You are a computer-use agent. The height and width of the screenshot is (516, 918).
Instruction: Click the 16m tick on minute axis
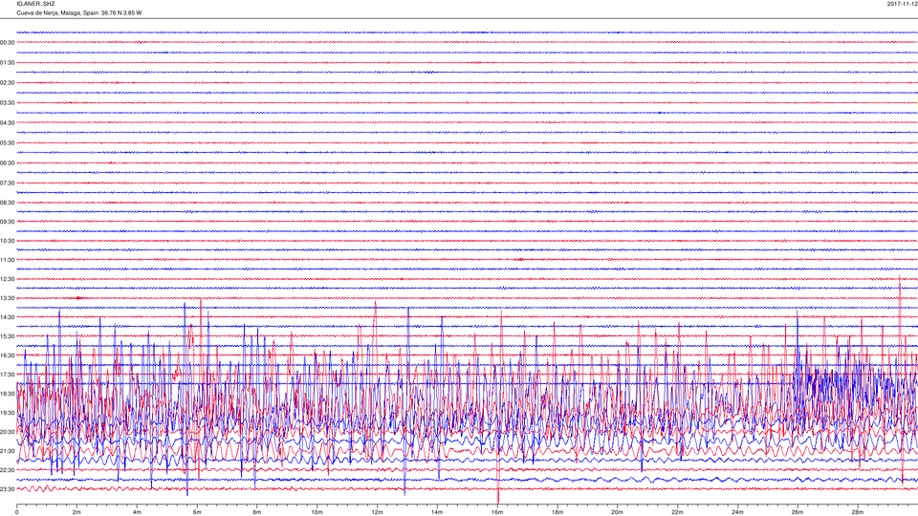point(497,512)
